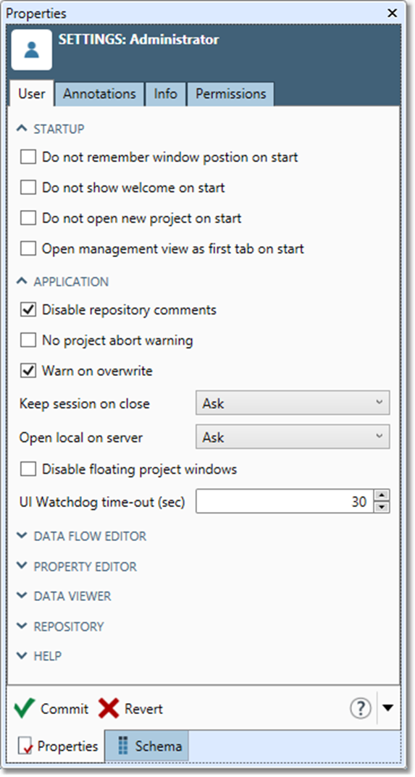Uncheck Disable repository comments
The image size is (415, 777).
[28, 310]
